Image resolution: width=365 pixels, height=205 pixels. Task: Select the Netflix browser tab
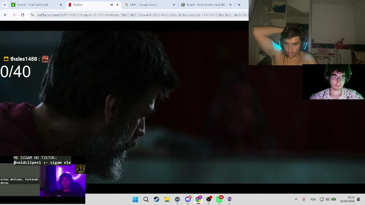(x=94, y=5)
